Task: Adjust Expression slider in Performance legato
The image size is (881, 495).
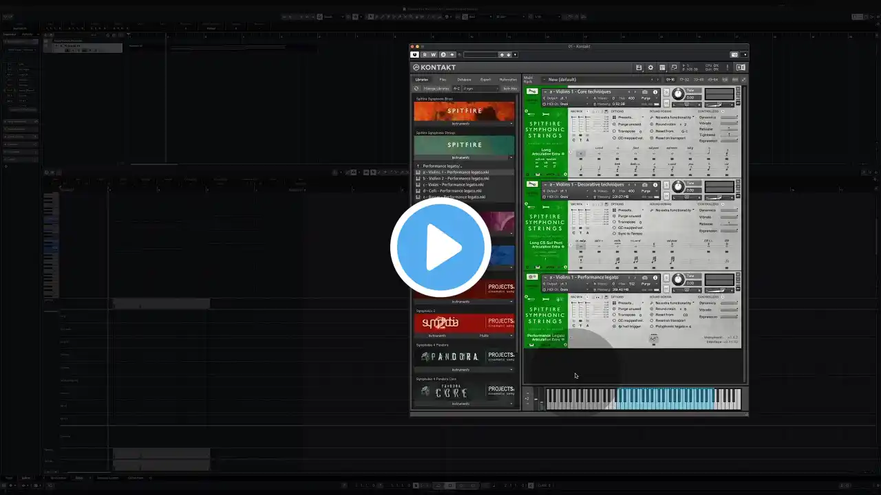Action: (728, 317)
